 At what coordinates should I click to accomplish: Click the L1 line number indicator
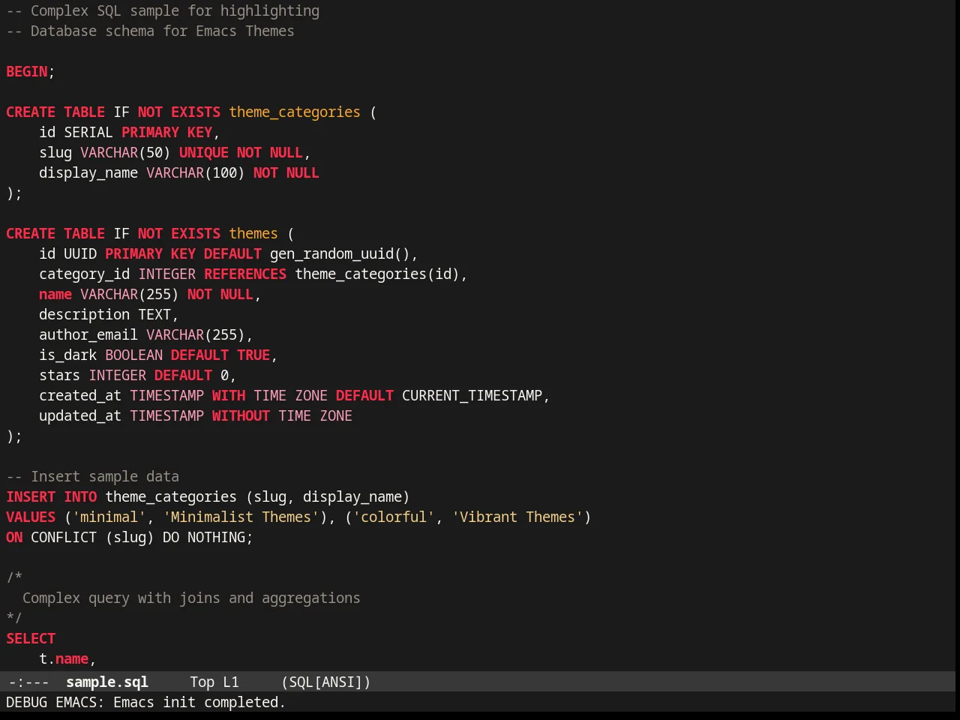(x=231, y=682)
